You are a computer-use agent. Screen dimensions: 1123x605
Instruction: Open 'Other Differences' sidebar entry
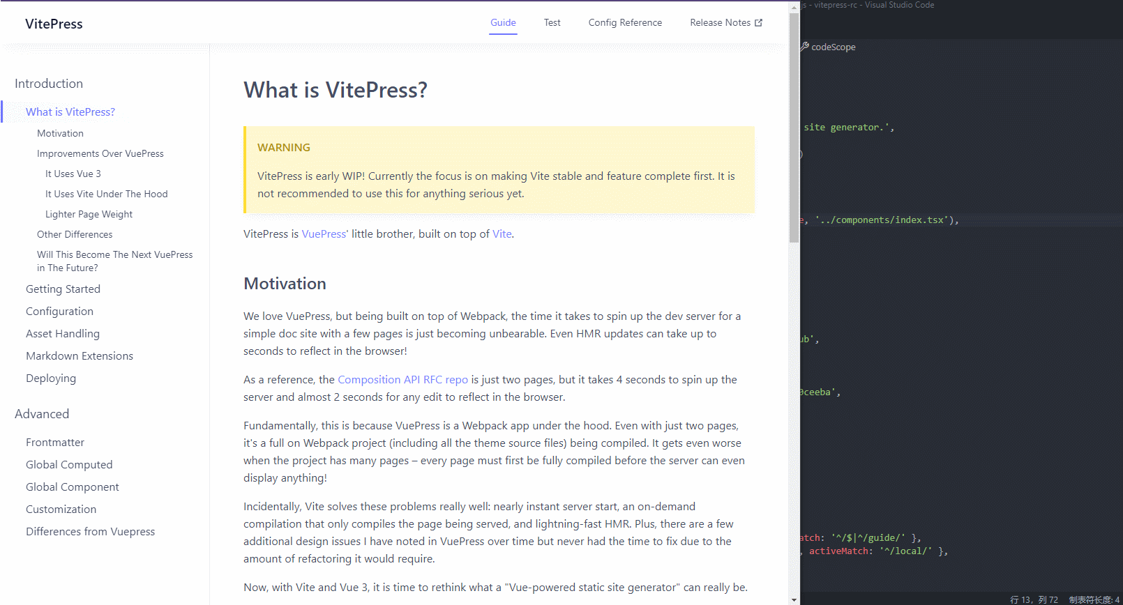coord(75,234)
